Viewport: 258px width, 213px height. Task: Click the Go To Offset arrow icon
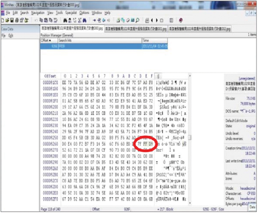tap(94, 20)
